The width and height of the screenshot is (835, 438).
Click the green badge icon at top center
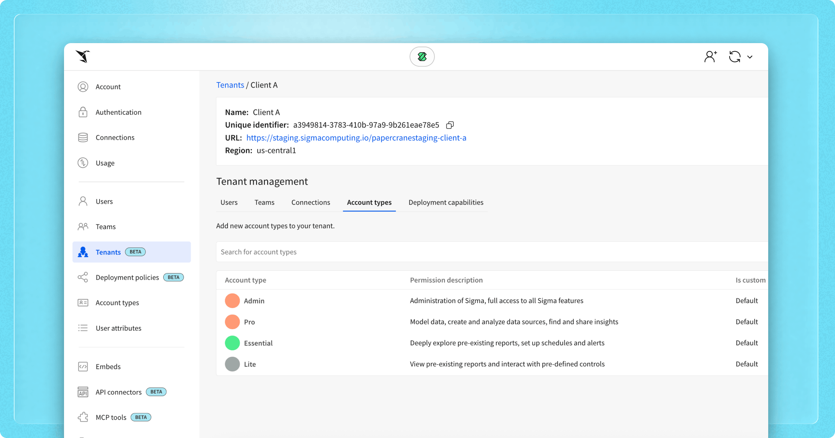tap(422, 57)
